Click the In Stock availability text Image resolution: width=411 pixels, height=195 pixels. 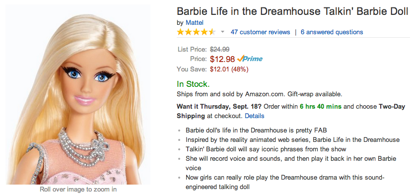click(x=193, y=84)
